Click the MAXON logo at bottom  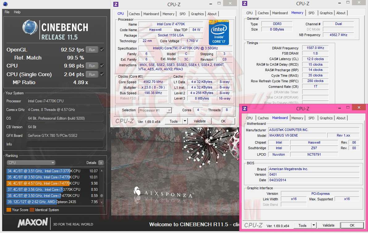33,223
